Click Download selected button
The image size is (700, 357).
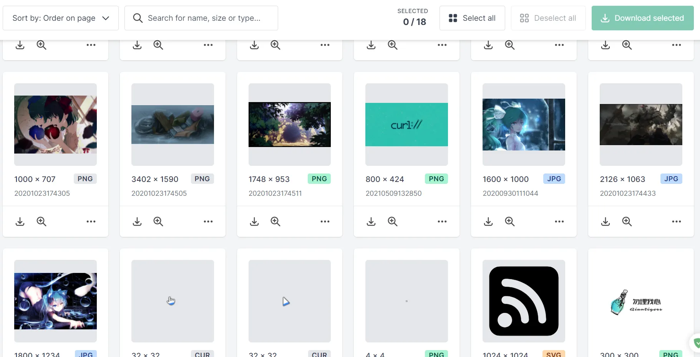643,18
